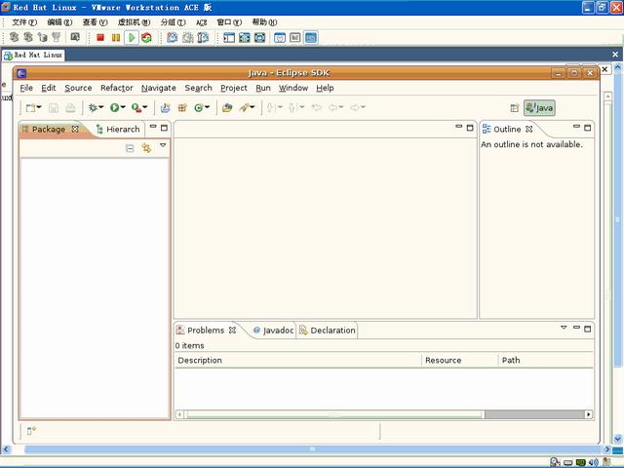Click the Path column header

(x=546, y=360)
